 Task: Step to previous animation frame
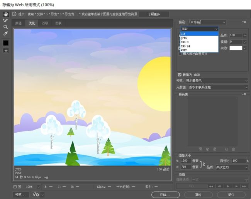point(219,186)
